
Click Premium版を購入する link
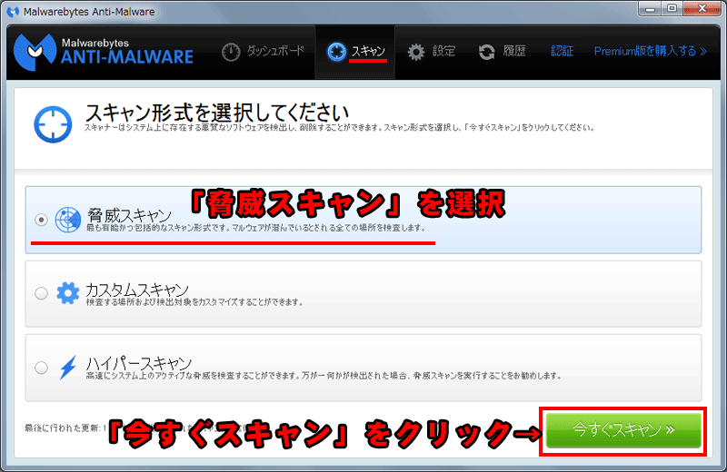pyautogui.click(x=651, y=51)
